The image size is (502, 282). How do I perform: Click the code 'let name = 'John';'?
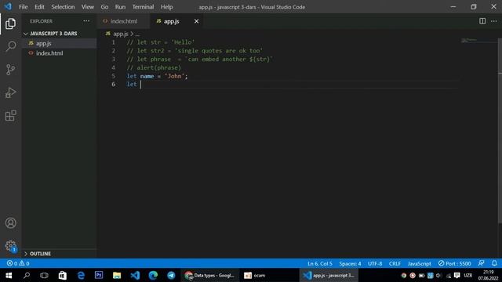[x=157, y=76]
